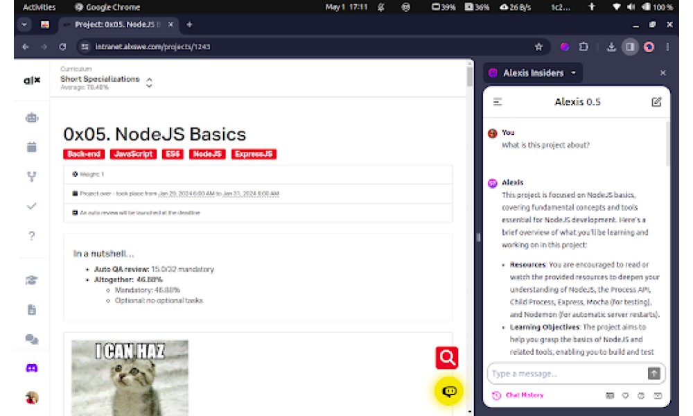693x416 pixels.
Task: Open the Activities overview
Action: 40,7
